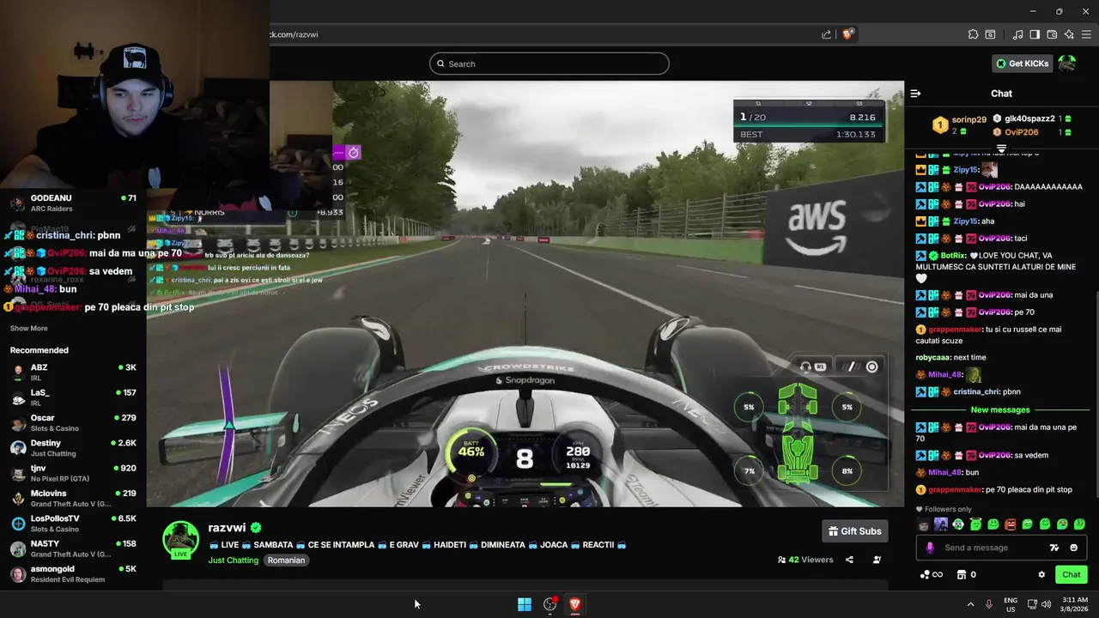Open the asmongold channel avatar
The height and width of the screenshot is (618, 1099).
(x=18, y=574)
